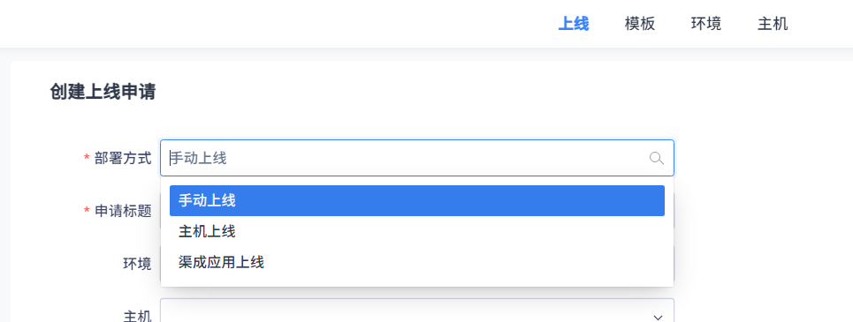Click the search magnifier icon in 部署方式 field
The image size is (853, 322).
click(x=657, y=158)
